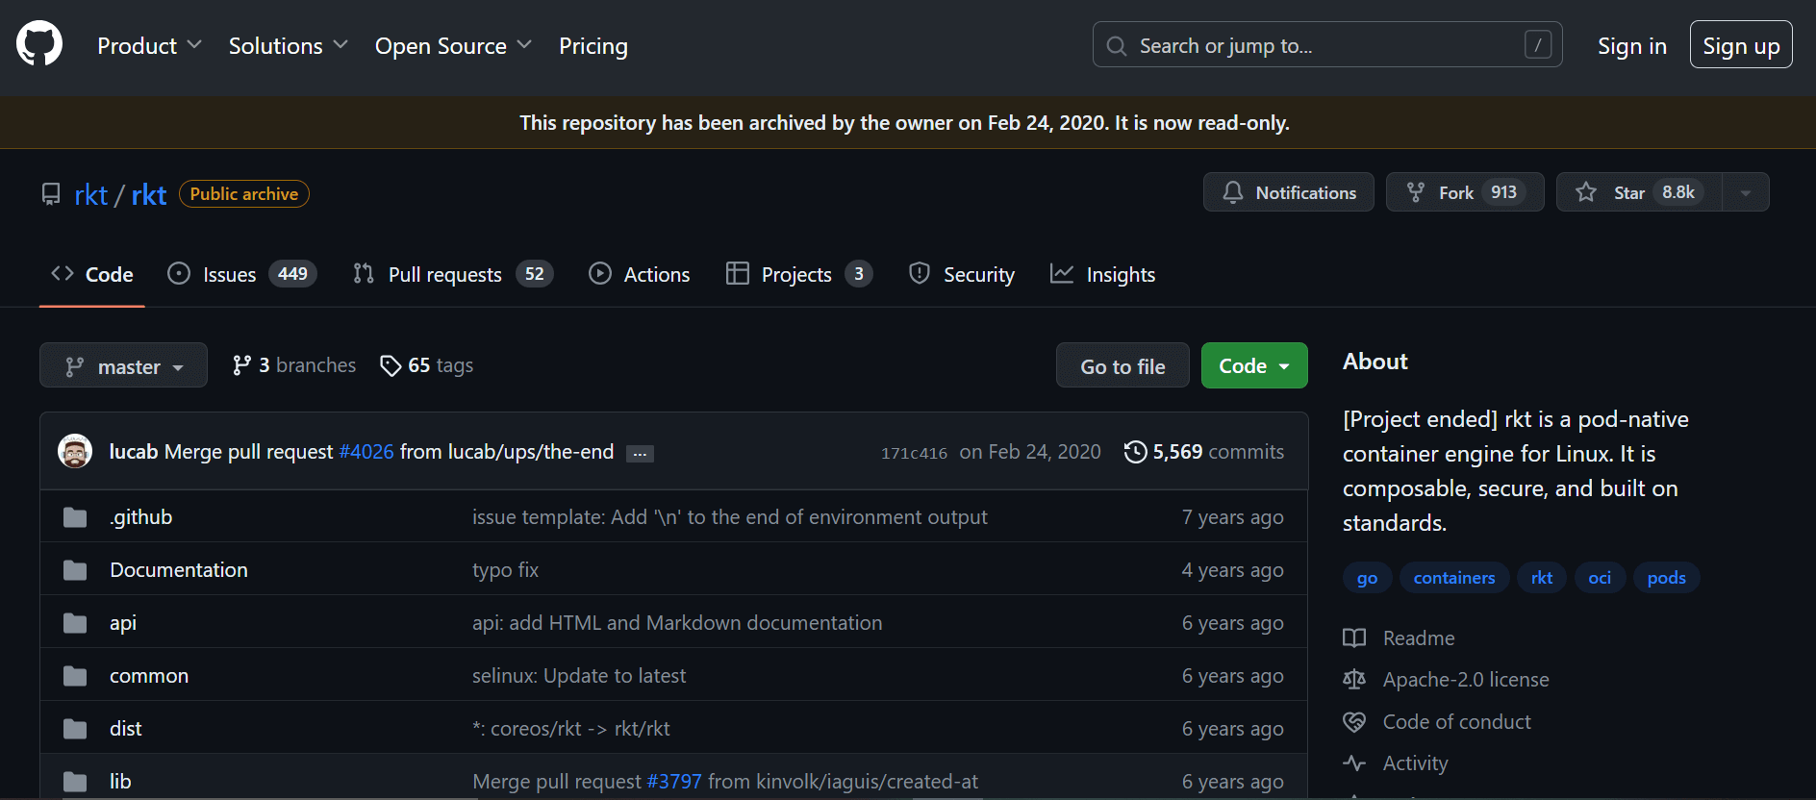Click the commits history clock icon
This screenshot has height=800, width=1816.
click(x=1135, y=452)
